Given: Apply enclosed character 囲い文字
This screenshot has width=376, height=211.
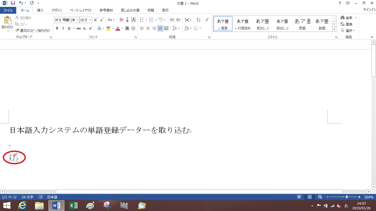Looking at the screenshot, I should [133, 28].
